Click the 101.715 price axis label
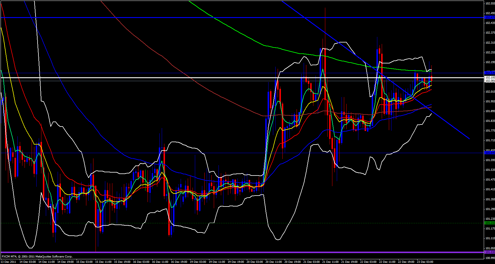Image resolution: width=495 pixels, height=264 pixels. pos(490,140)
